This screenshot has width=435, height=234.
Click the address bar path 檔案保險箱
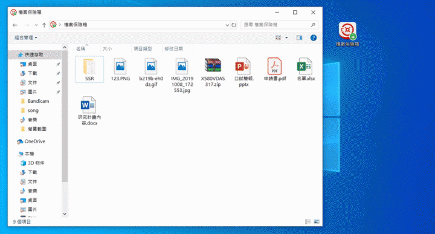click(76, 25)
